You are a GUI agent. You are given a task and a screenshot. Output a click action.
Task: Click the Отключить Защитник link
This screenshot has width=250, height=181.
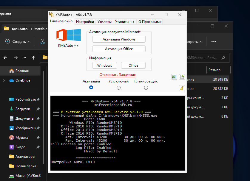[118, 75]
